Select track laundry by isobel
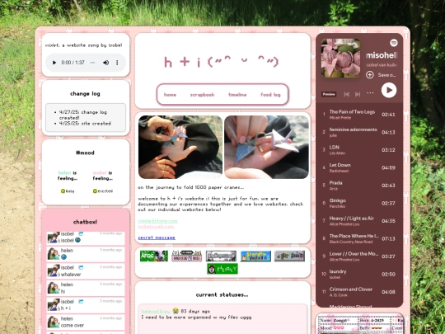This screenshot has width=445, height=334. [x=359, y=274]
